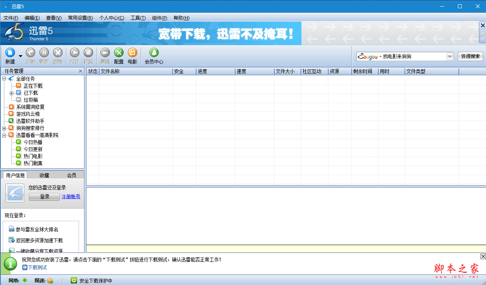Select 狗狗搜索排行 in the tree

[x=30, y=128]
